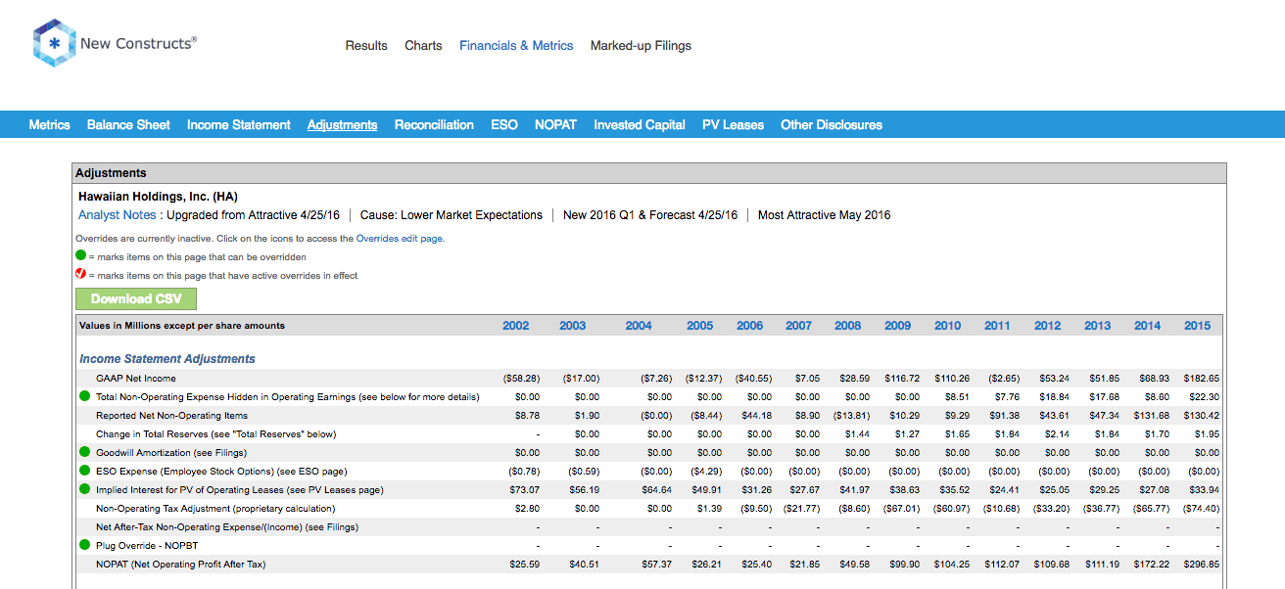Open the Charts top navigation item
Viewport: 1285px width, 589px height.
pyautogui.click(x=423, y=46)
